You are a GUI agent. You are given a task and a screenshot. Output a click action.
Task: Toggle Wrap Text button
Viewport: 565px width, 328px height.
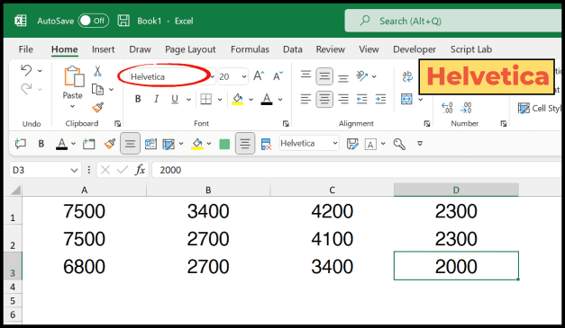pyautogui.click(x=407, y=75)
